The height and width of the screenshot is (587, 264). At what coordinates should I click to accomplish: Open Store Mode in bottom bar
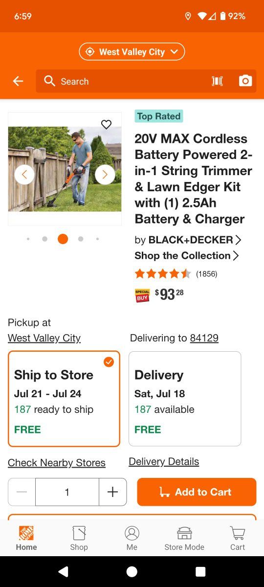click(184, 538)
